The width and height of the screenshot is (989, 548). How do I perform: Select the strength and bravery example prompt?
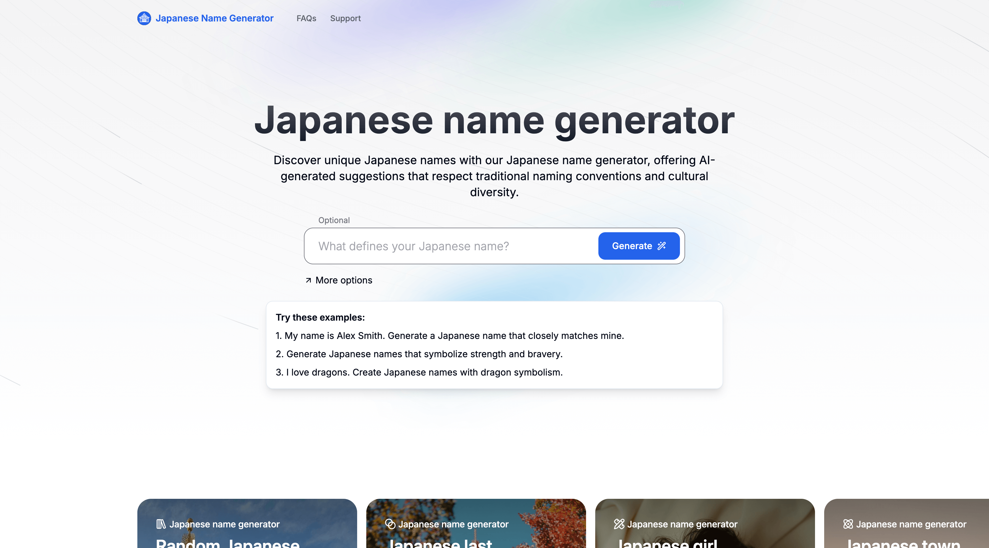pyautogui.click(x=419, y=354)
